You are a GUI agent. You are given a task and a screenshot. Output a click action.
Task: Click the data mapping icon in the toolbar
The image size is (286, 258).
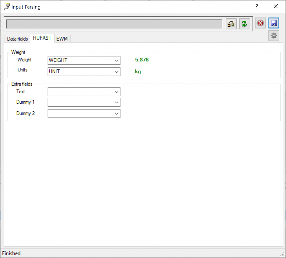pos(231,24)
